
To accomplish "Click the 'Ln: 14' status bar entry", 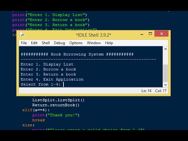I will click(x=146, y=90).
